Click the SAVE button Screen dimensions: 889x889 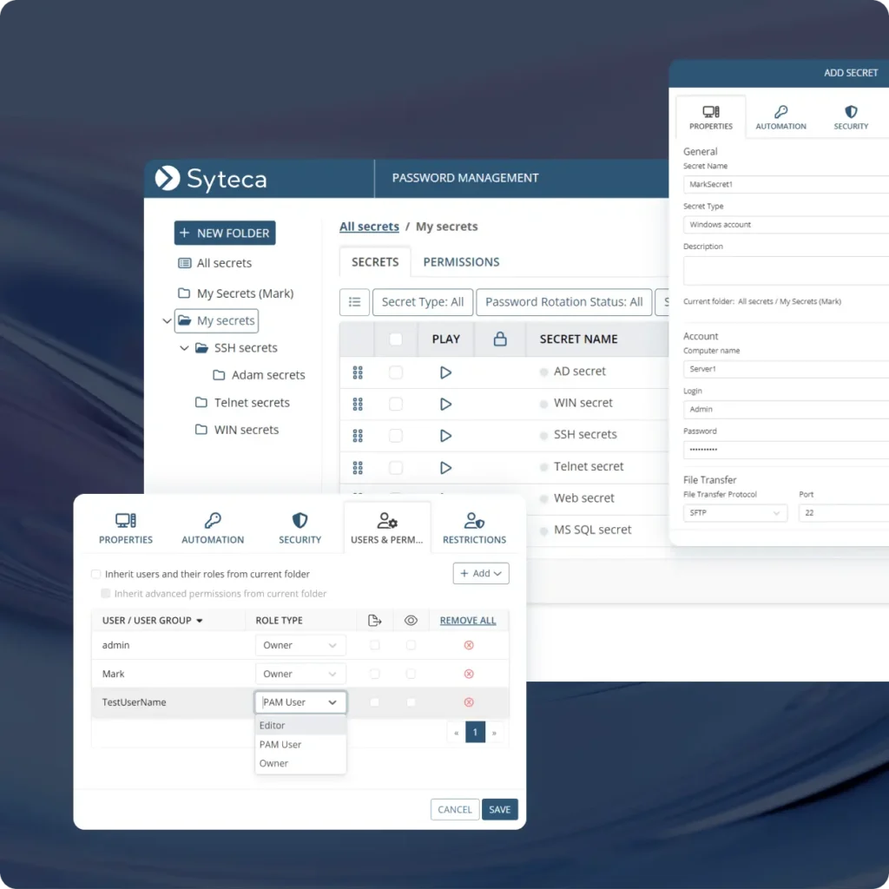coord(499,809)
